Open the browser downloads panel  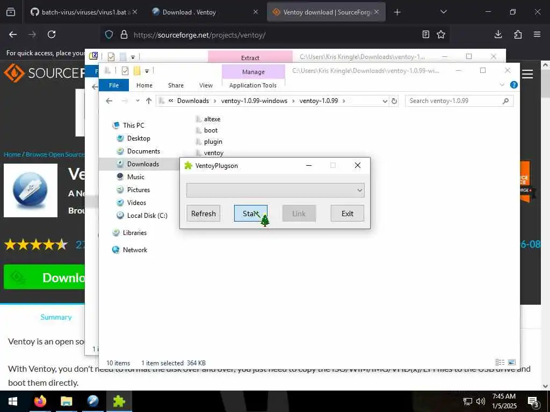[x=498, y=34]
